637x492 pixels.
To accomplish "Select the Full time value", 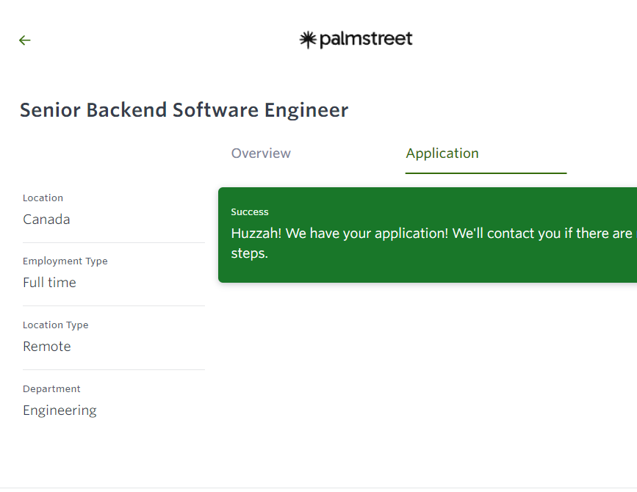I will click(x=49, y=283).
